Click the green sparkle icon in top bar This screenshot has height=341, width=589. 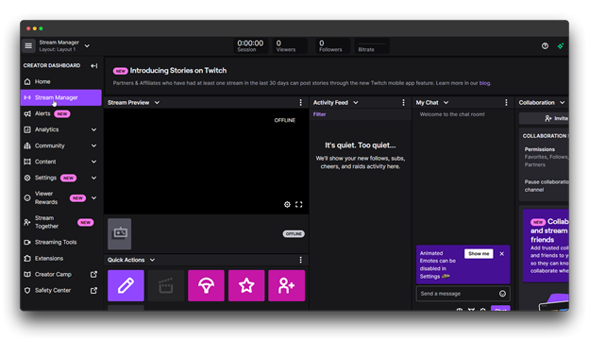click(x=561, y=46)
